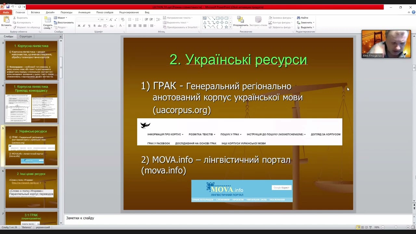Click Восстановить to reset the slide
The image size is (416, 234).
click(64, 22)
